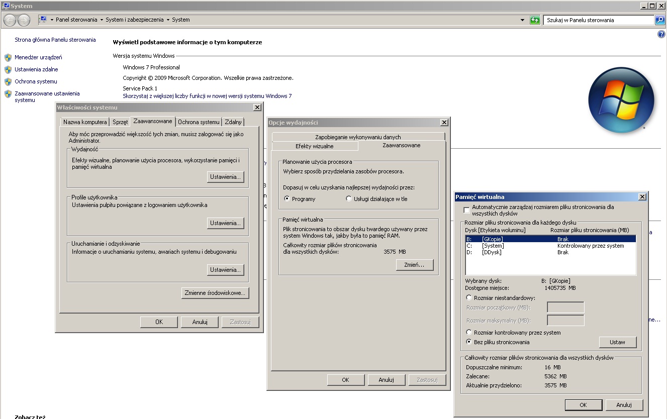Viewport: 667px width, 419px height.
Task: Open Zaawansowane ustawienia systemu sidebar link
Action: [x=47, y=96]
